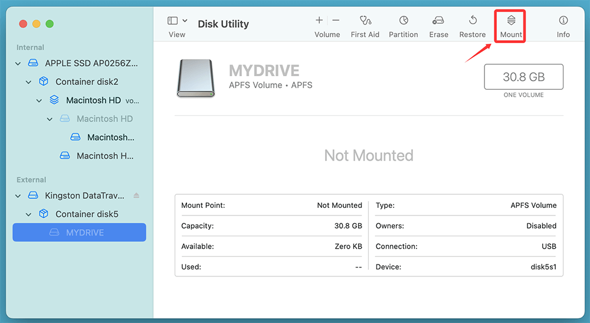Zoom the window with the green button
Viewport: 590px width, 323px height.
(50, 24)
